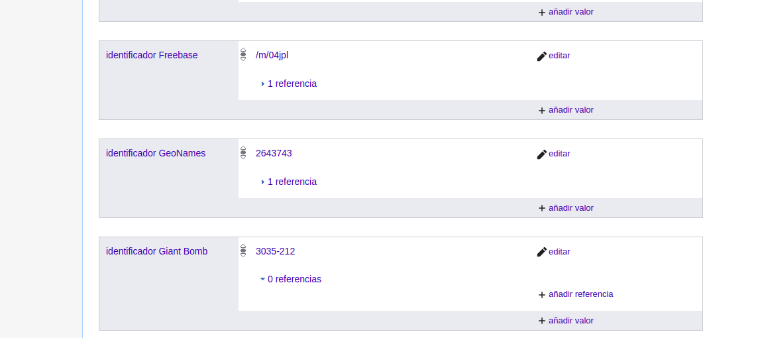This screenshot has width=760, height=338.
Task: Click the rank selector icon beside 3035-212
Action: coord(243,251)
